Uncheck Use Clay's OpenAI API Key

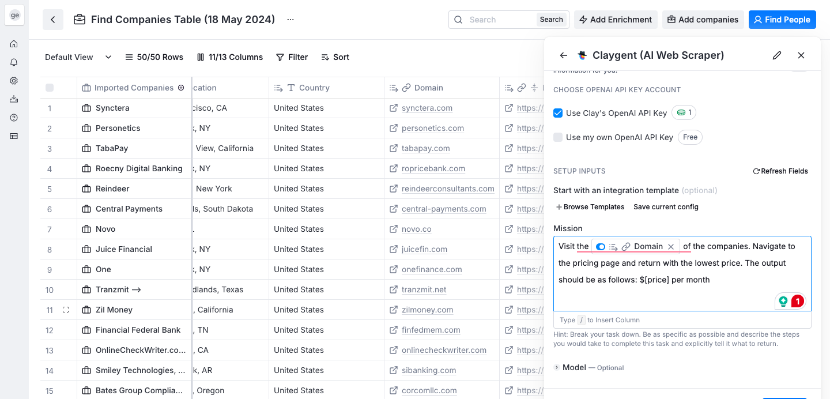pos(558,113)
